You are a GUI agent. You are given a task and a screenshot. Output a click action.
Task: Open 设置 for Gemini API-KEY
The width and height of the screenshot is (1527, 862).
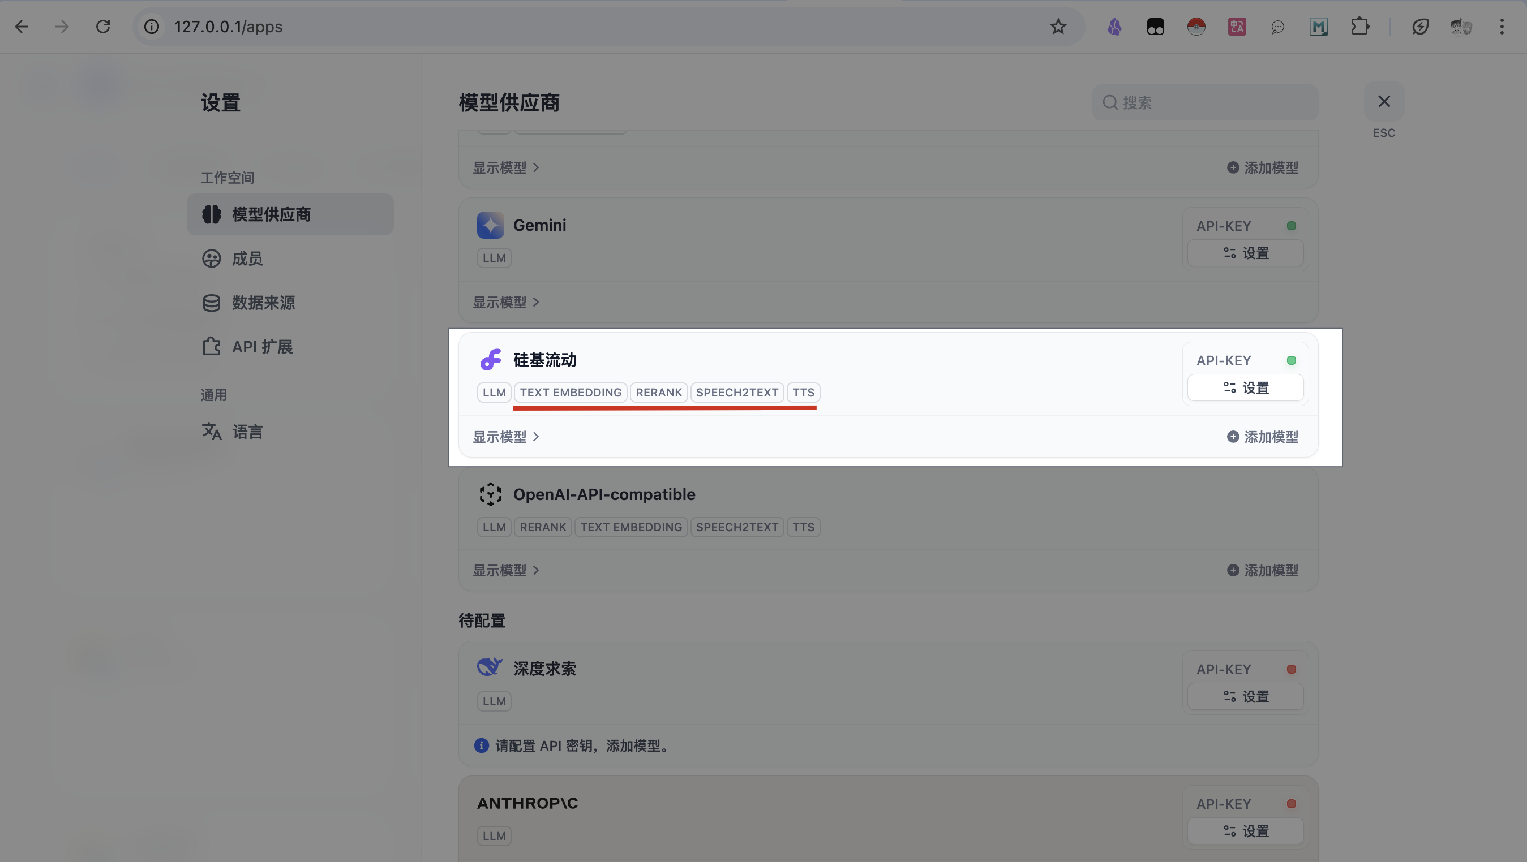click(1246, 253)
